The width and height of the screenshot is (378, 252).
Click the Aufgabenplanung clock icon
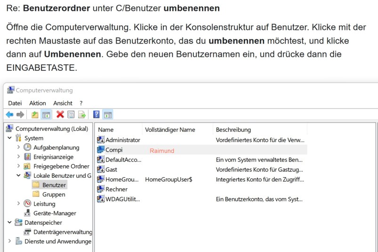pyautogui.click(x=27, y=147)
